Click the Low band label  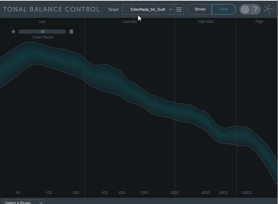pyautogui.click(x=42, y=22)
